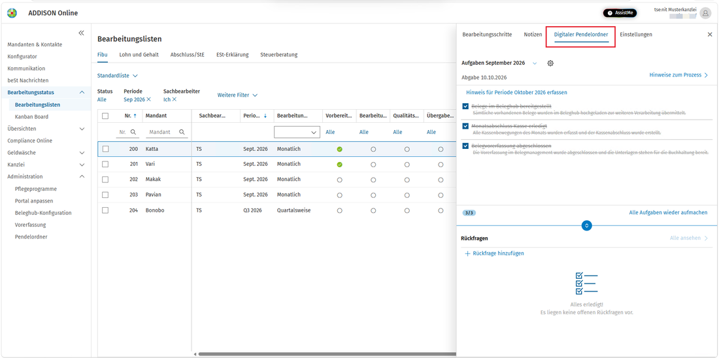Switch to the Lohn und Gehalt tab
719x358 pixels.
(139, 54)
